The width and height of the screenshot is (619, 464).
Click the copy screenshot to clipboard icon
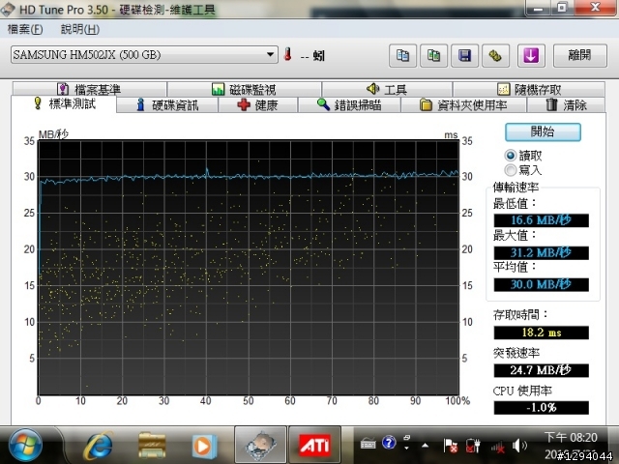(433, 56)
